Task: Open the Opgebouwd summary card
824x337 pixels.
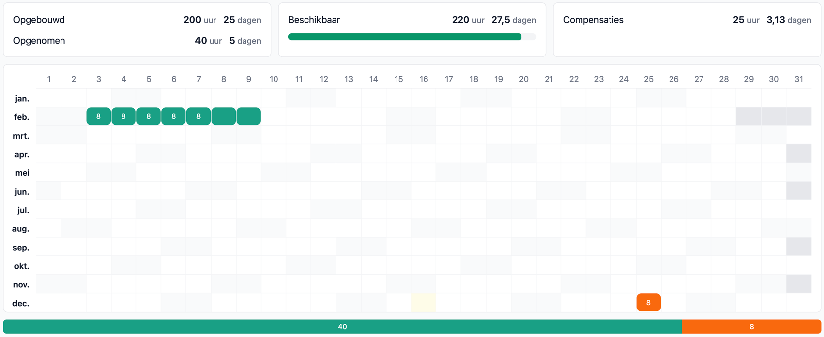Action: tap(137, 30)
